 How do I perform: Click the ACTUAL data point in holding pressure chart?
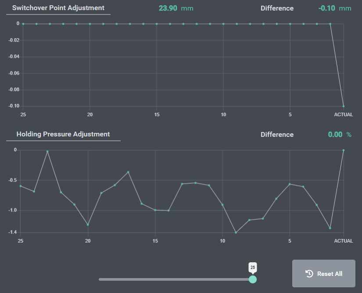coord(344,150)
